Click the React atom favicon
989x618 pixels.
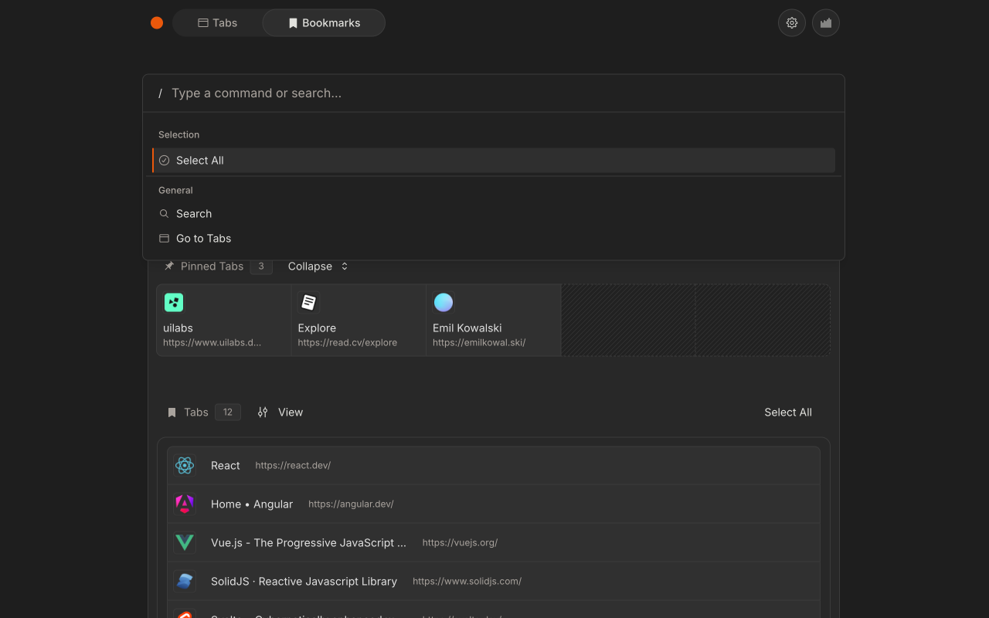click(185, 466)
